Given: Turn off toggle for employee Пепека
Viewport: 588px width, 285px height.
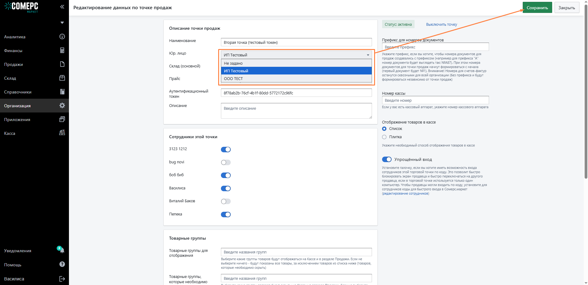Looking at the screenshot, I should pos(226,215).
